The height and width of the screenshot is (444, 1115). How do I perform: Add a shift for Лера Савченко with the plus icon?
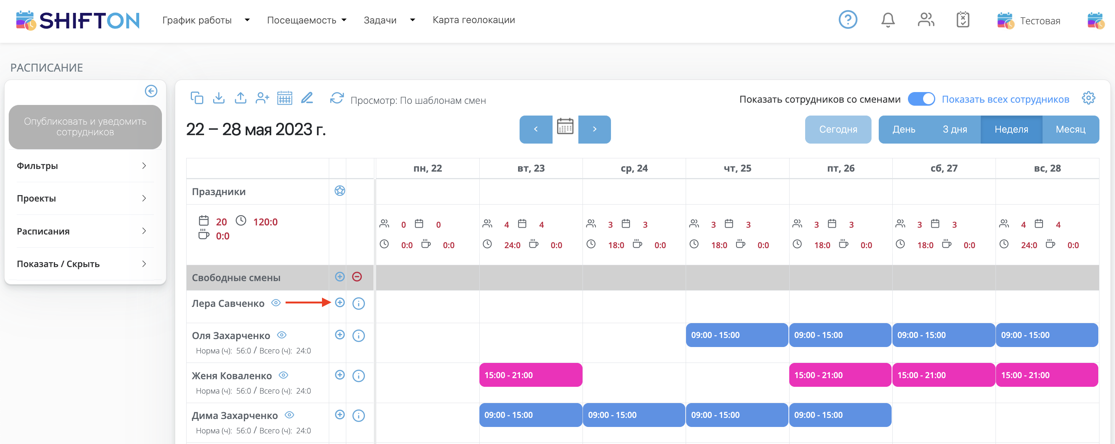click(x=340, y=303)
